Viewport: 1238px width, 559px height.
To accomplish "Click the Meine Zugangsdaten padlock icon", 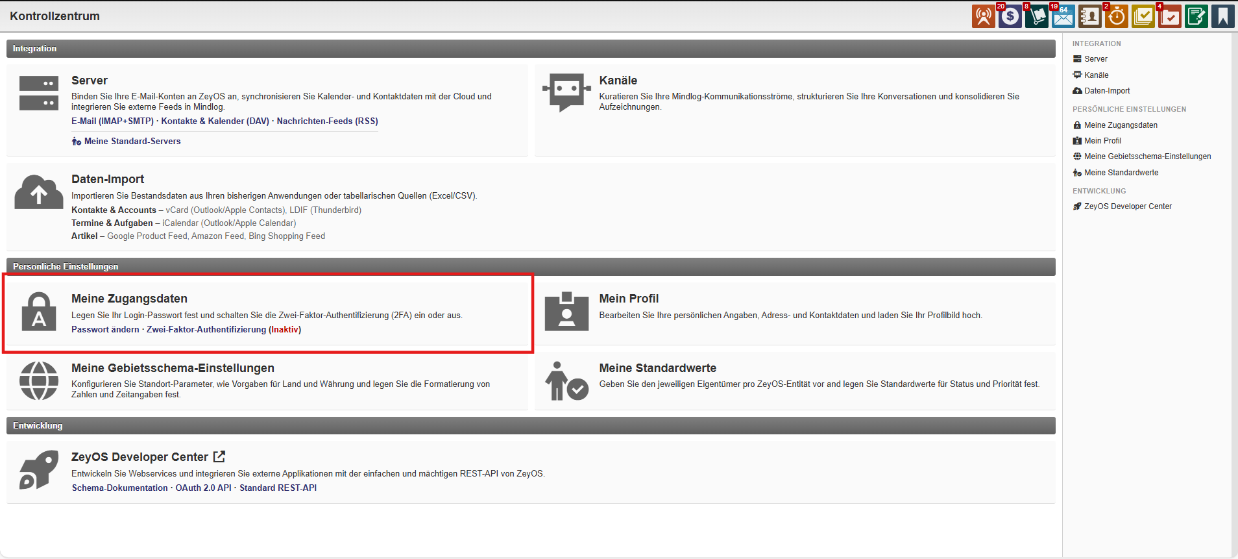I will (x=39, y=312).
